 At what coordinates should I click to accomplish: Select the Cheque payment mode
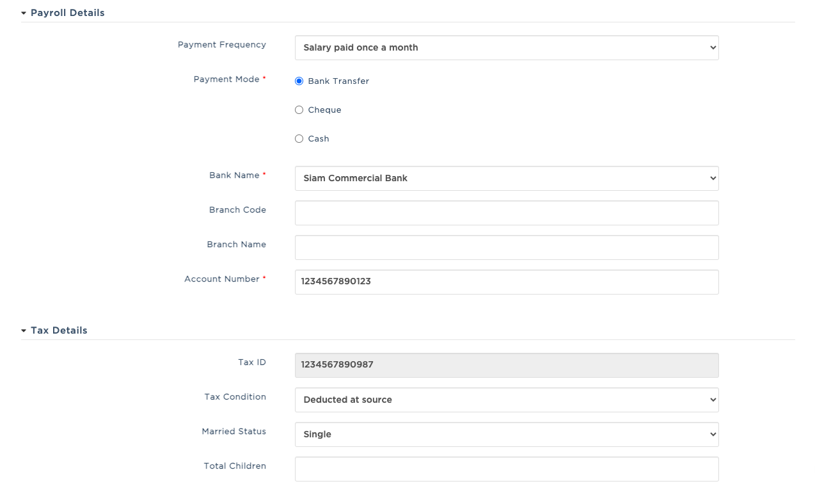coord(299,110)
